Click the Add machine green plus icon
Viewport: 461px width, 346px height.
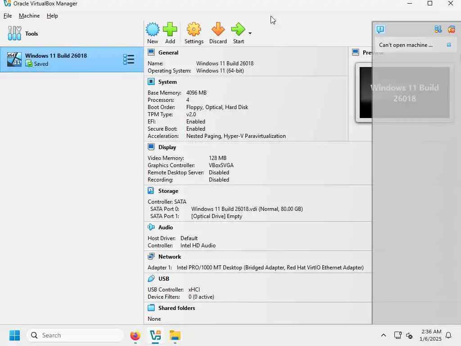click(170, 29)
